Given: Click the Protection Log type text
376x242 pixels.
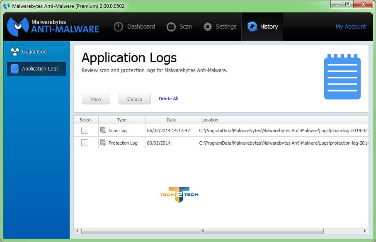Looking at the screenshot, I should pyautogui.click(x=123, y=143).
